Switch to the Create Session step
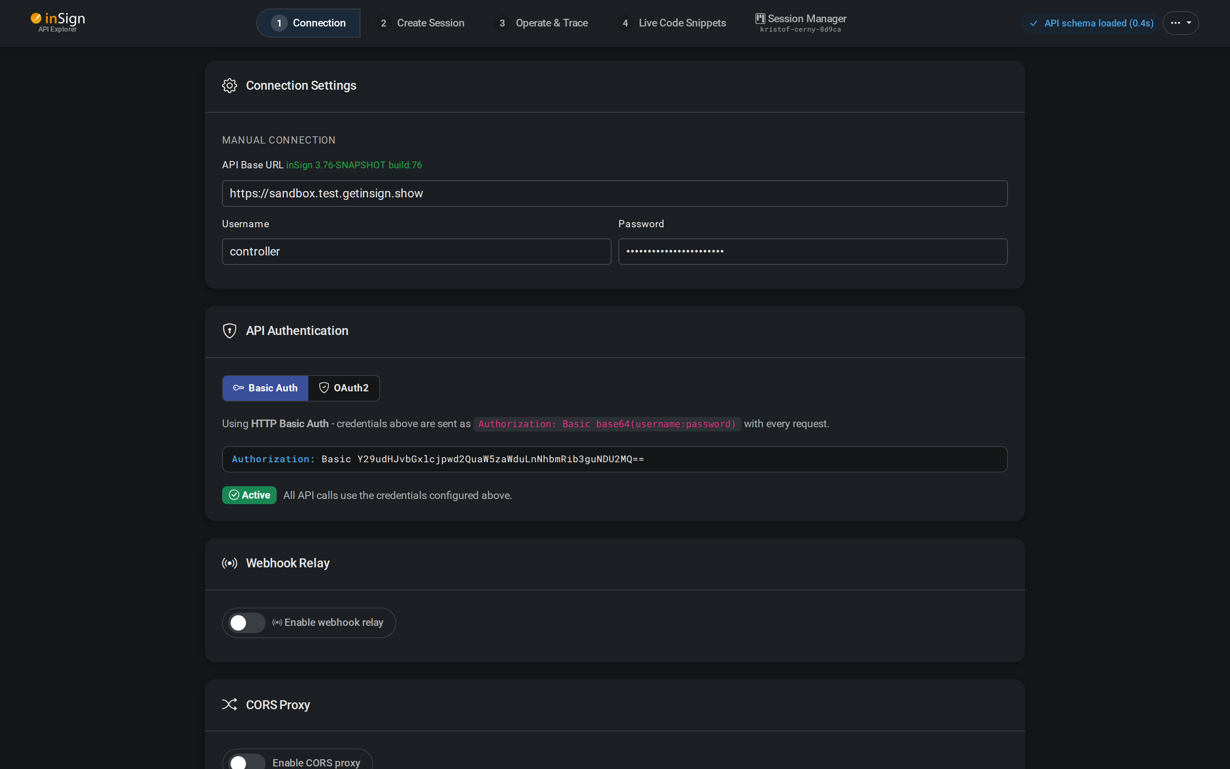 point(421,22)
